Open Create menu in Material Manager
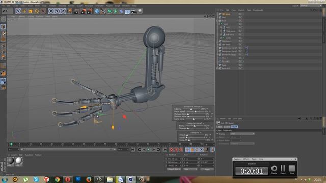This screenshot has height=183, width=326. point(14,155)
